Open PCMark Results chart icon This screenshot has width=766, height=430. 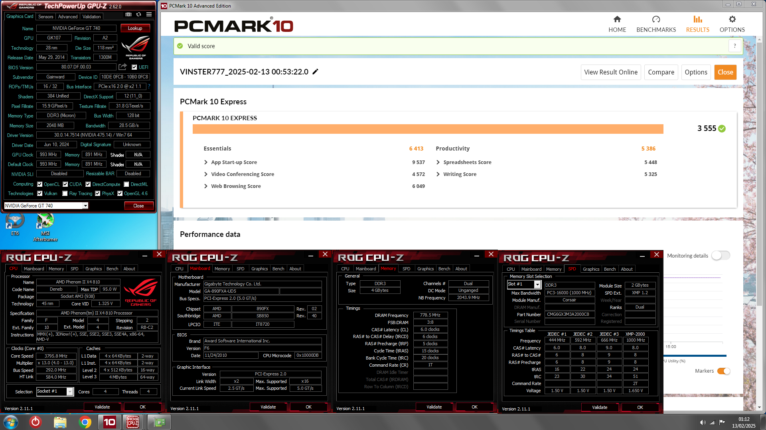(x=697, y=19)
